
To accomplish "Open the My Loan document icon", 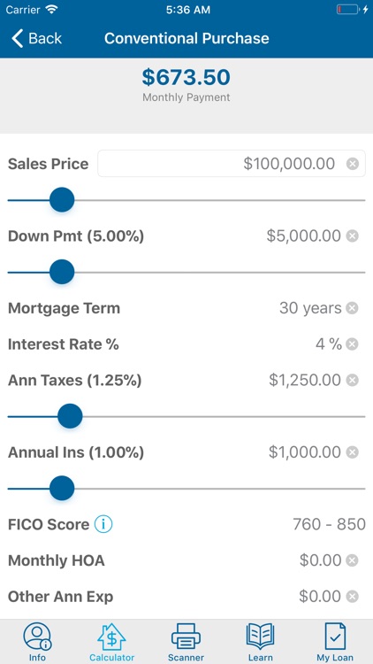I will tap(335, 637).
